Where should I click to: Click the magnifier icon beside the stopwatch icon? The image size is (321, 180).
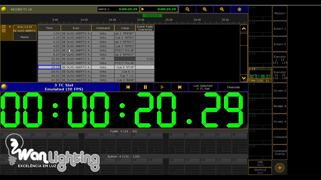click(x=222, y=9)
